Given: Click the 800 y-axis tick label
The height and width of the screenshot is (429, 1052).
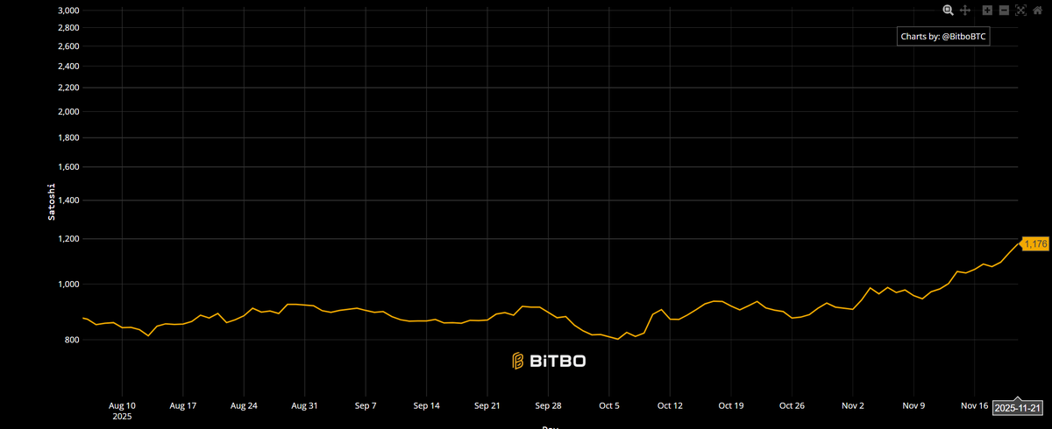Looking at the screenshot, I should (72, 340).
